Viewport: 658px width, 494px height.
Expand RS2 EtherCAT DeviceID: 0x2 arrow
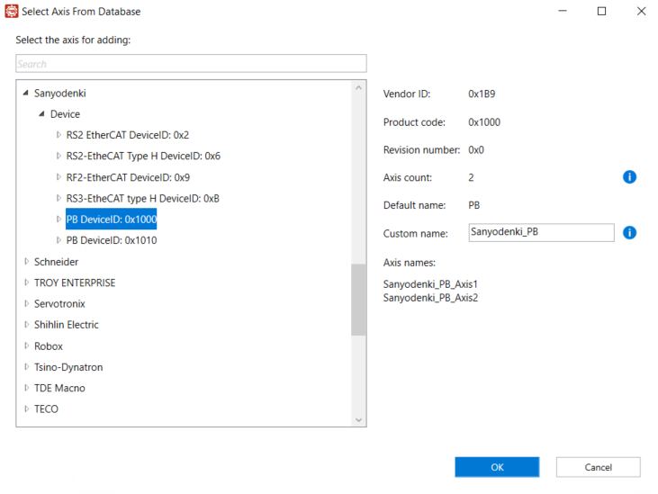(59, 135)
